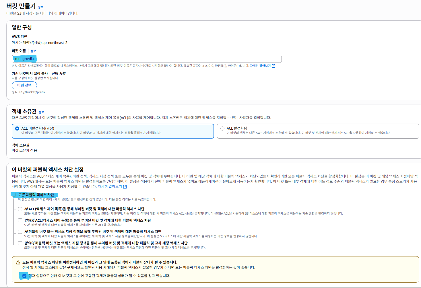421x288 pixels.
Task: Click the 정보 link beside 버킷 이름
Action: click(x=33, y=51)
